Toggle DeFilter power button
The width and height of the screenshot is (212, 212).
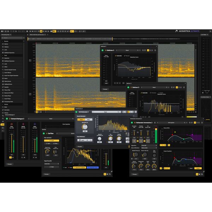(x=44, y=134)
